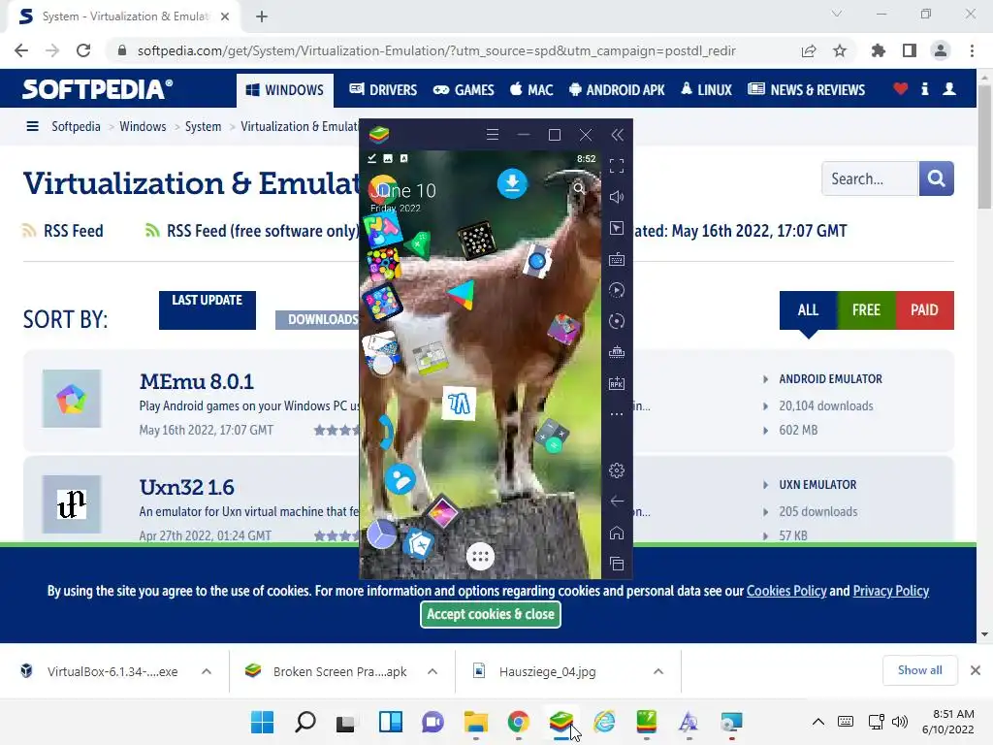Open the Android app drawer button
The image size is (993, 745).
click(480, 557)
